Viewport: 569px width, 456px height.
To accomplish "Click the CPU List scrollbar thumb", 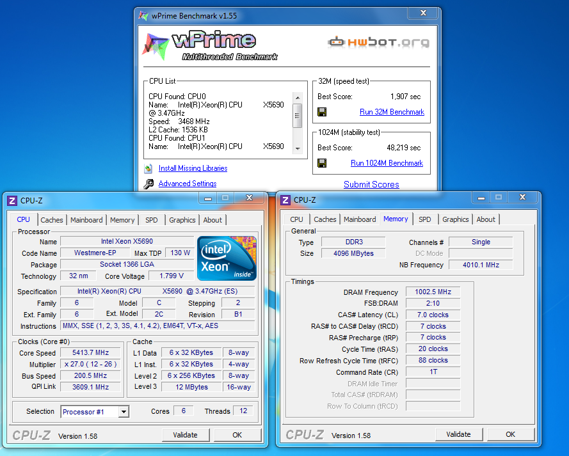I will [x=297, y=116].
